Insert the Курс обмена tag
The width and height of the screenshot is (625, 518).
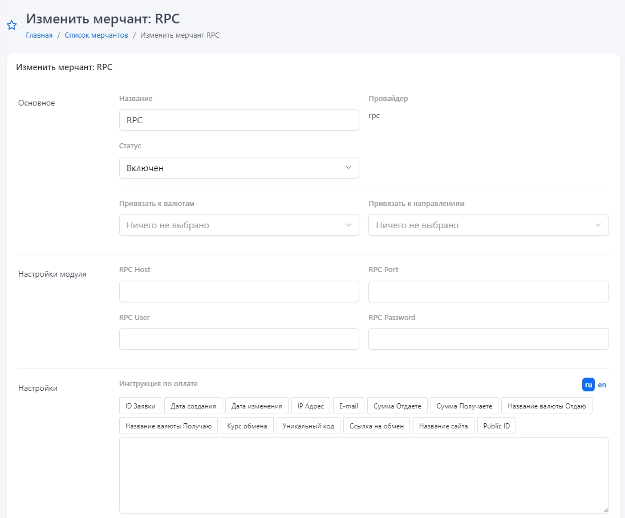click(x=247, y=426)
